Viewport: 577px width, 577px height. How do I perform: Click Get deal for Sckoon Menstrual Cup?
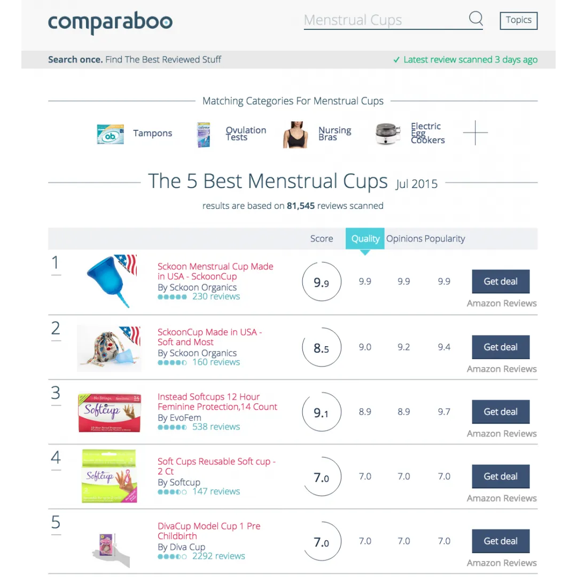pyautogui.click(x=501, y=281)
